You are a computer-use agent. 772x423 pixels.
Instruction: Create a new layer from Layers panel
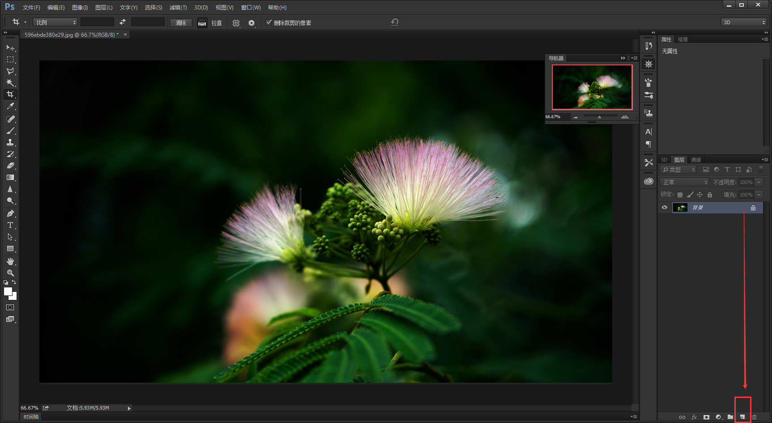point(742,417)
